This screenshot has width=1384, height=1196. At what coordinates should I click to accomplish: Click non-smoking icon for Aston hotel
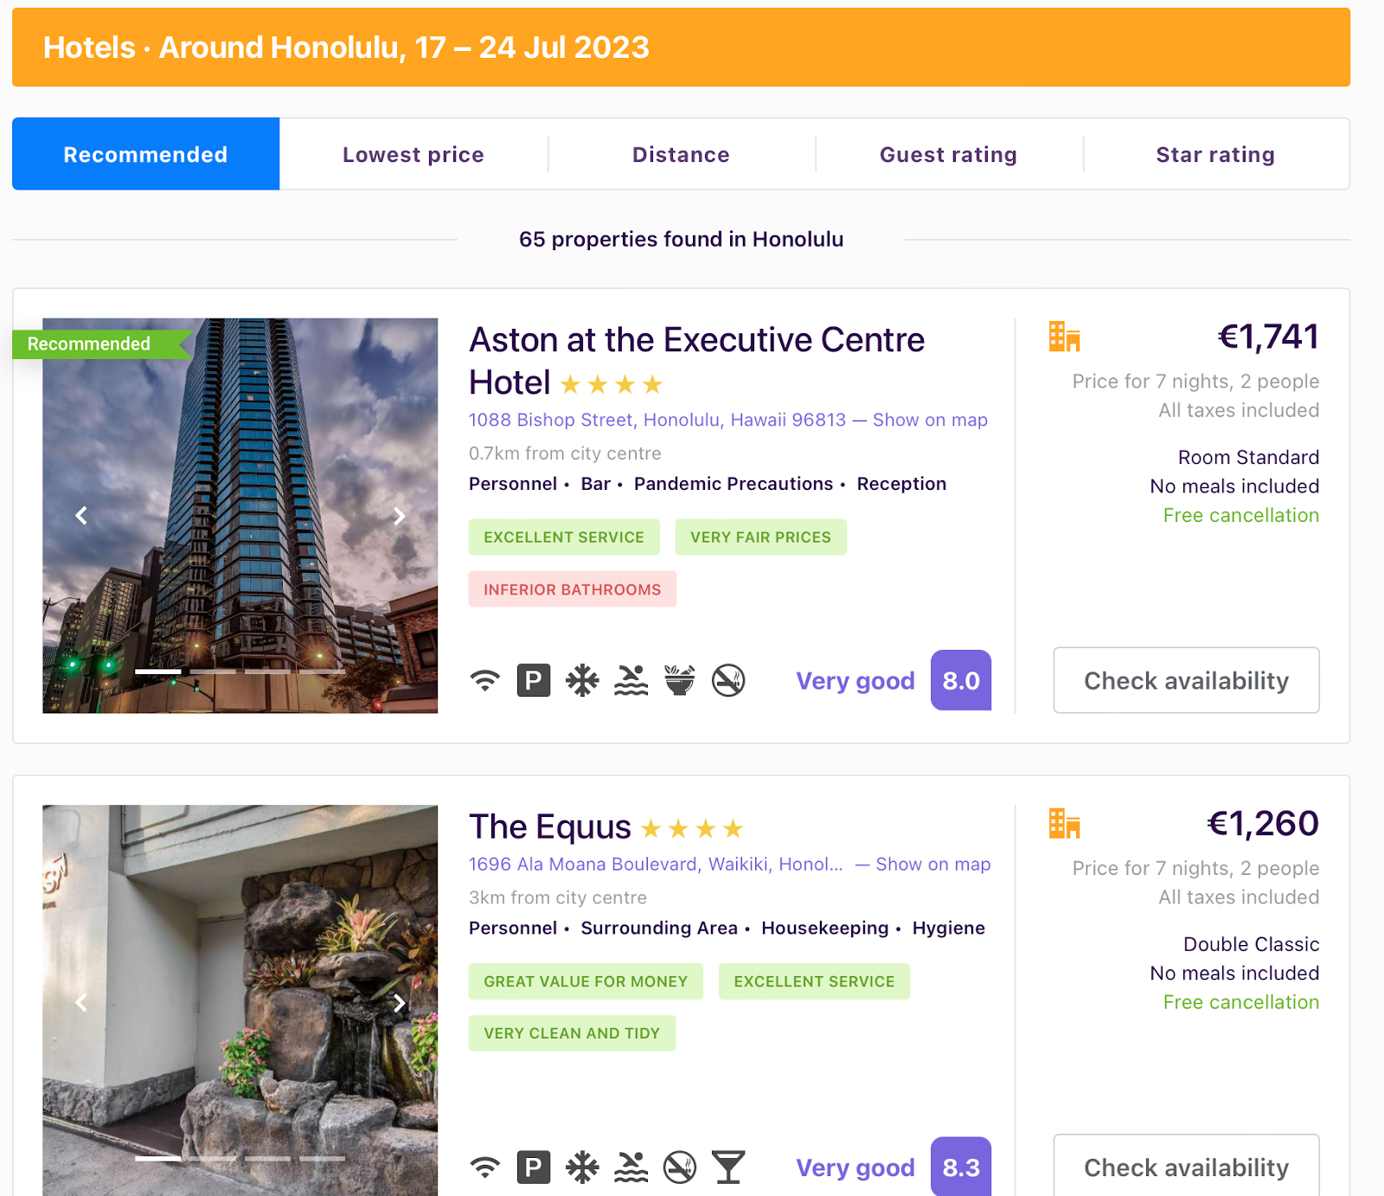[x=728, y=681]
